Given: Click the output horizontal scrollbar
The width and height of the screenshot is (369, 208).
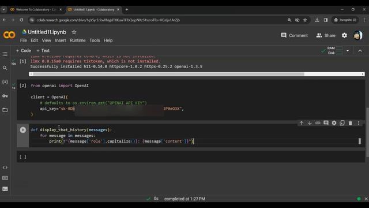Looking at the screenshot, I should (x=197, y=74).
